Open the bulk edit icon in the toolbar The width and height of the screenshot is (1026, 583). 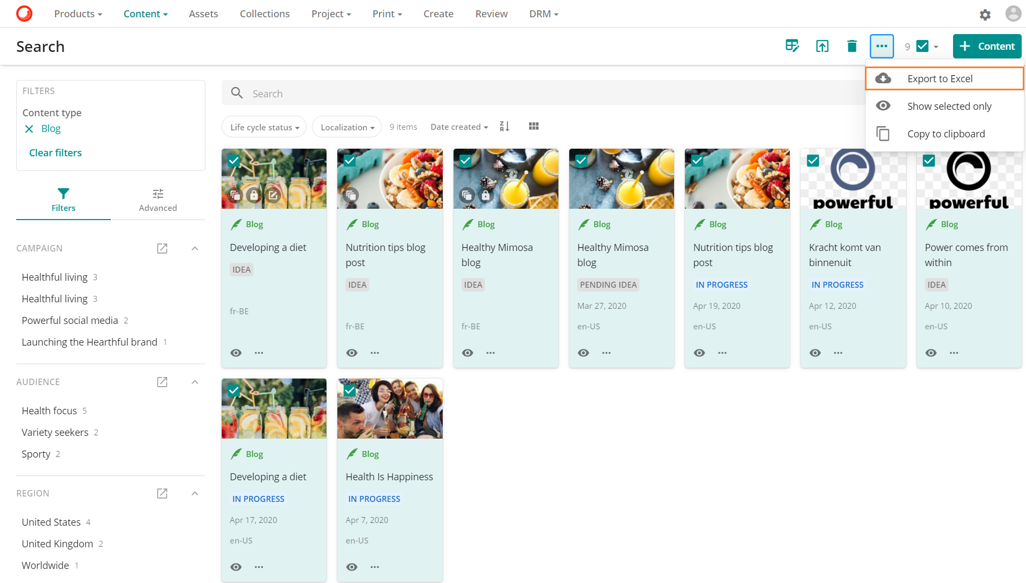pos(792,46)
